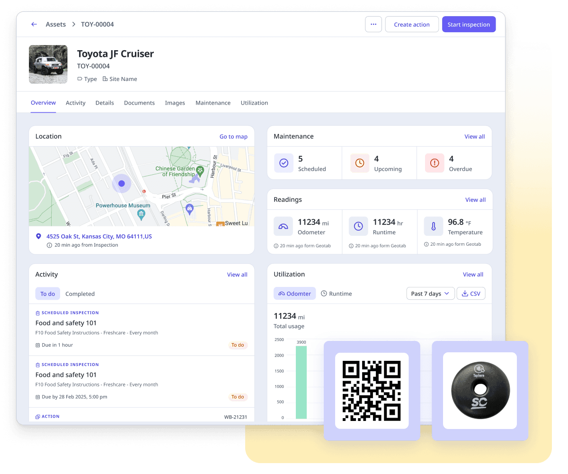Click the Overdue maintenance alert icon

point(435,163)
